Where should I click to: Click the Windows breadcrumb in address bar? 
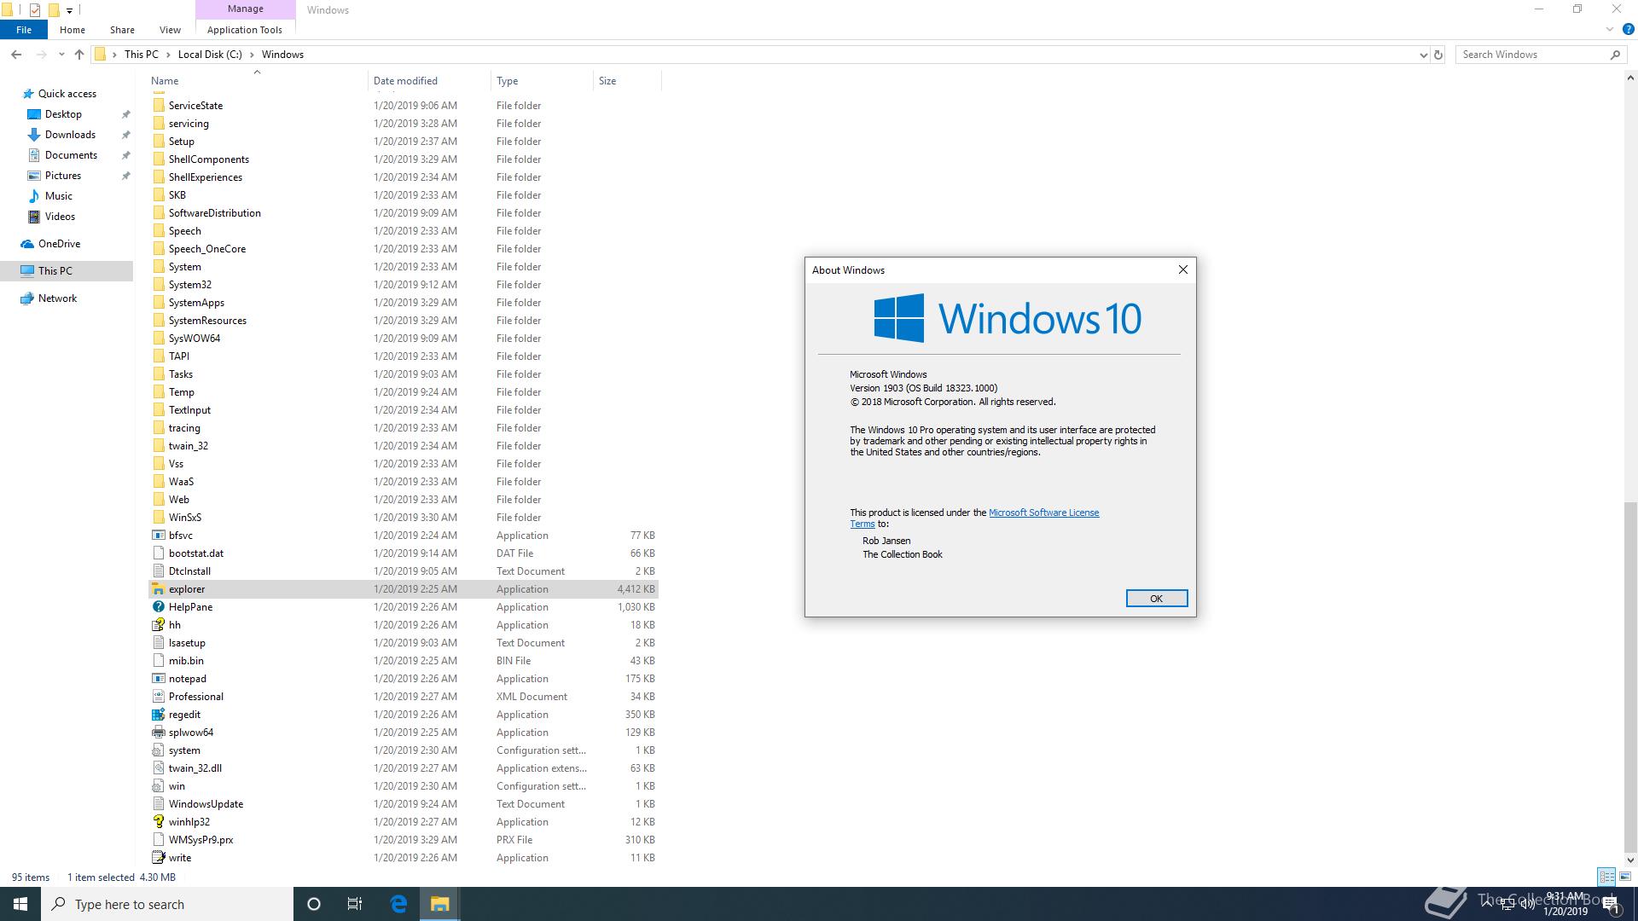coord(282,55)
